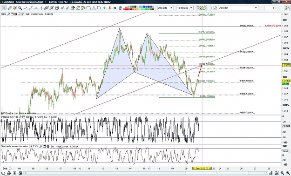Expand the order toolbar arrow beside wrench
This screenshot has height=176, width=291.
coord(211,8)
